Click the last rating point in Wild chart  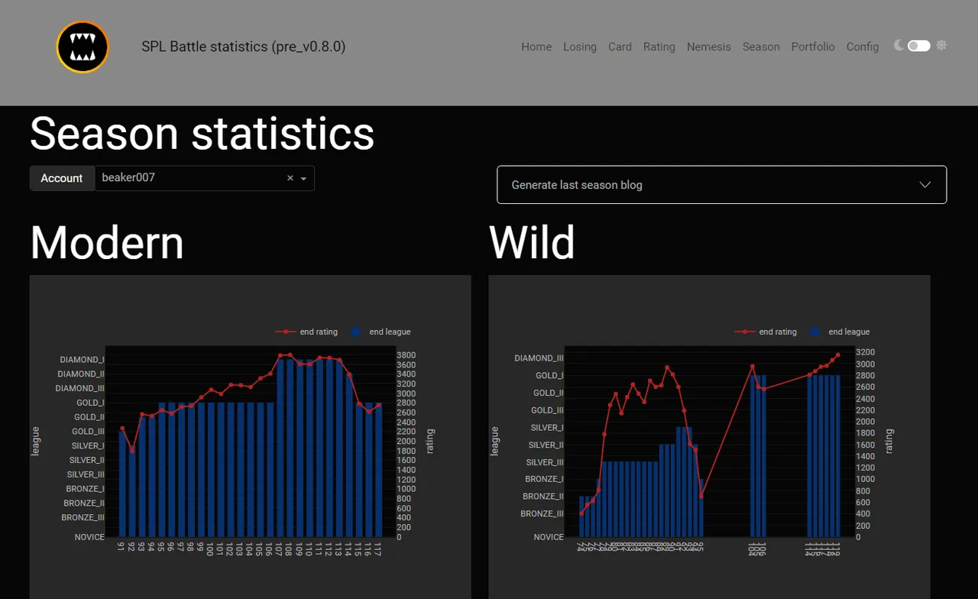(837, 355)
